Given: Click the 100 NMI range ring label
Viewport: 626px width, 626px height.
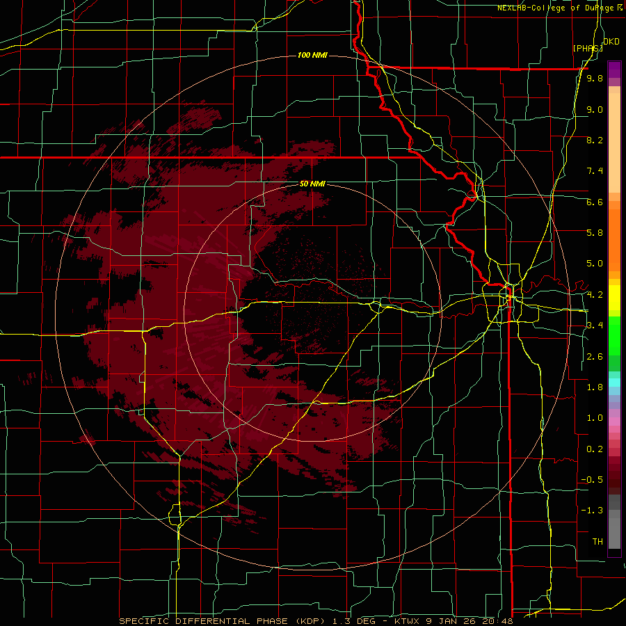Looking at the screenshot, I should (x=312, y=55).
